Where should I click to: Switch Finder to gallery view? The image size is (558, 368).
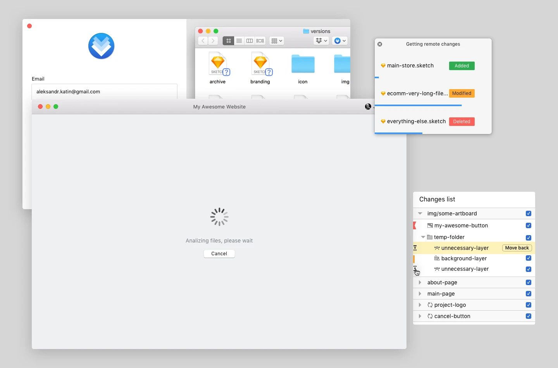[x=260, y=41]
